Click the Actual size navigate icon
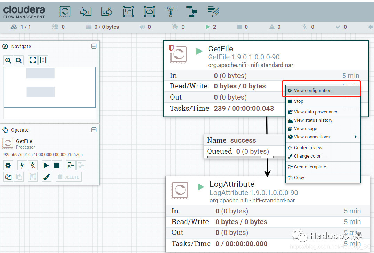This screenshot has height=253, width=374. tap(43, 60)
